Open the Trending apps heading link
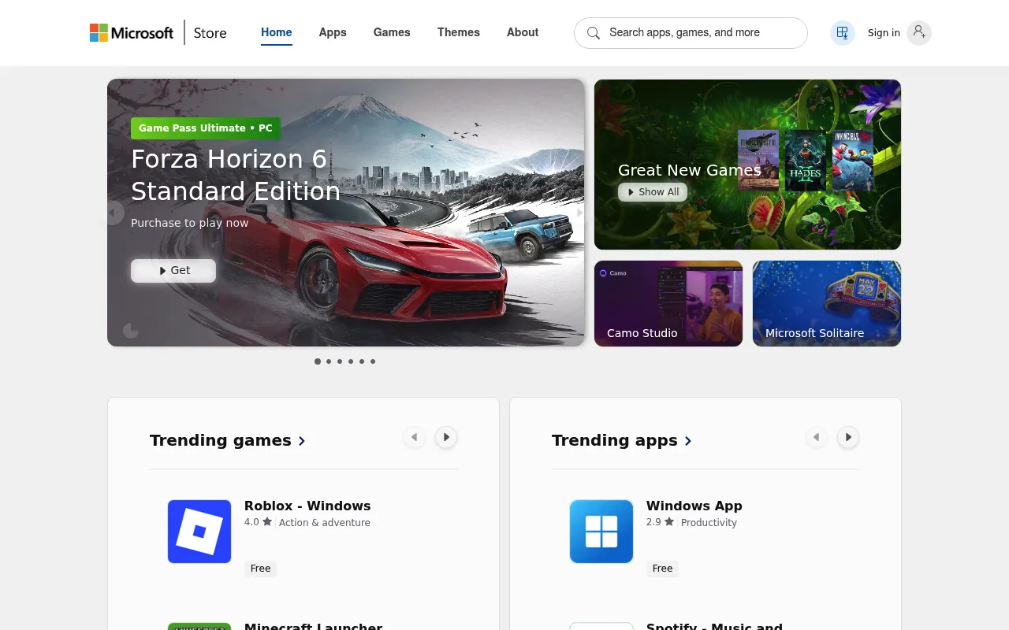1009x630 pixels. (615, 440)
